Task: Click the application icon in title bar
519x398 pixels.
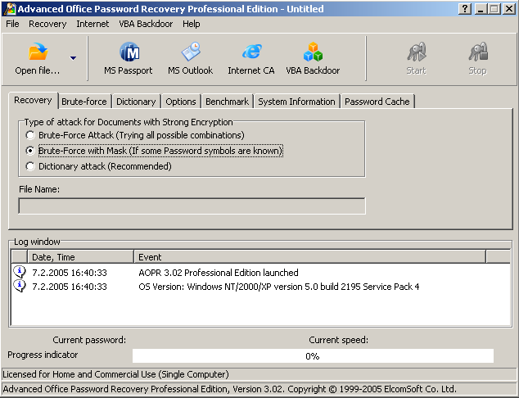Action: [10, 9]
